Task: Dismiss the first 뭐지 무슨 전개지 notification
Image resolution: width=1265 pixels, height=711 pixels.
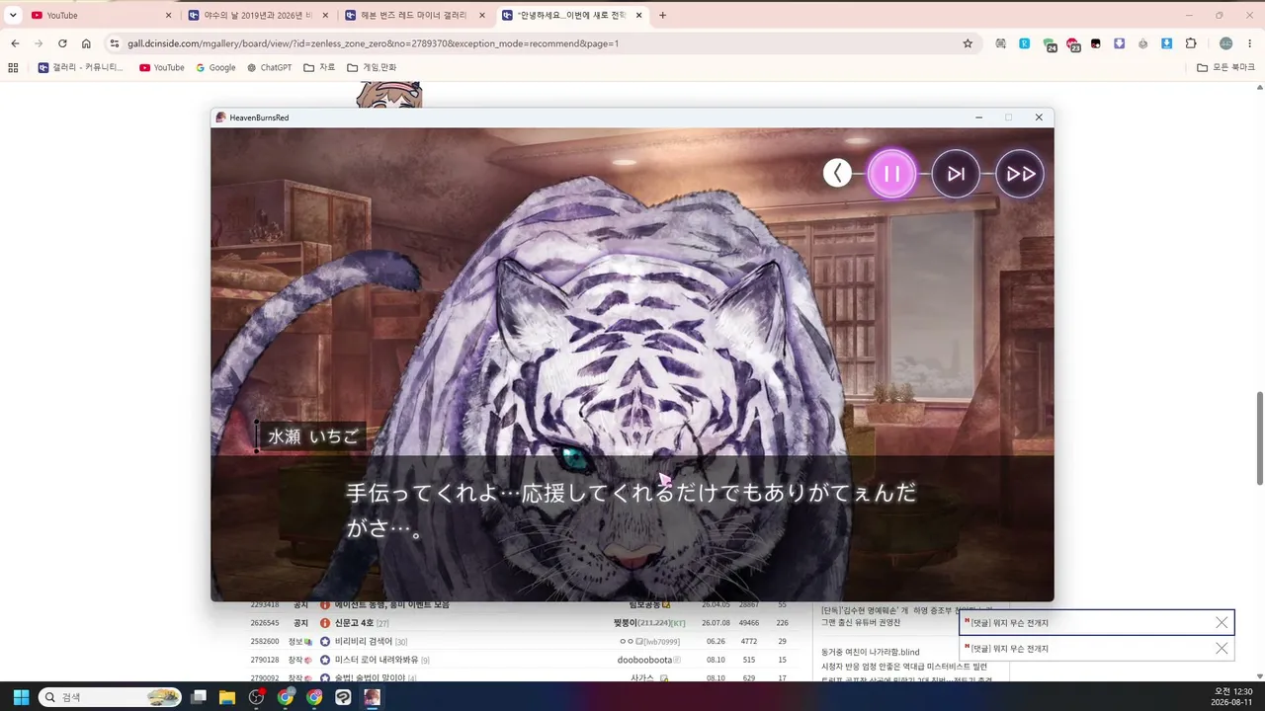Action: click(x=1222, y=623)
